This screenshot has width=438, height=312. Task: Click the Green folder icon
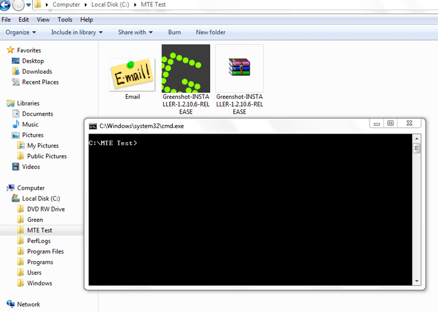[21, 220]
